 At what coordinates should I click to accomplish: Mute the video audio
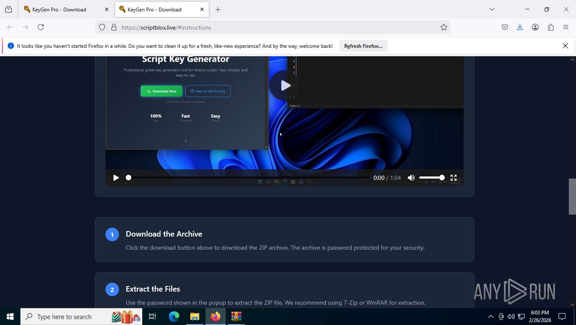point(411,178)
